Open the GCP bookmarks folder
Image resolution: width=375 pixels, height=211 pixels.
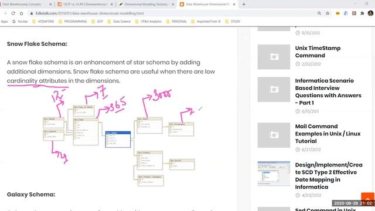pyautogui.click(x=97, y=21)
